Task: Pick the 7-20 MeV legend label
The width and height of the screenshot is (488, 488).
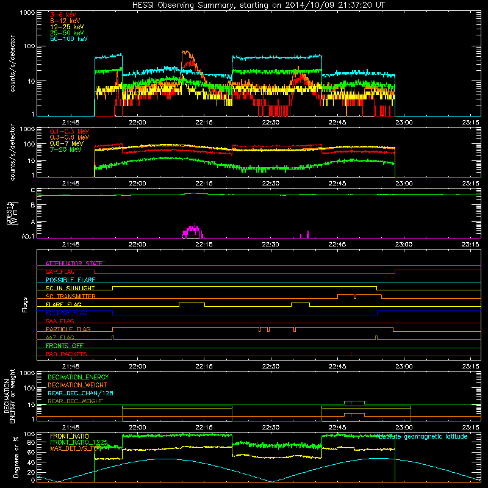Action: click(66, 149)
